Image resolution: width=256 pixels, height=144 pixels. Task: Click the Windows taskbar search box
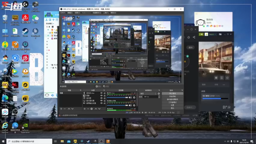click(29, 141)
